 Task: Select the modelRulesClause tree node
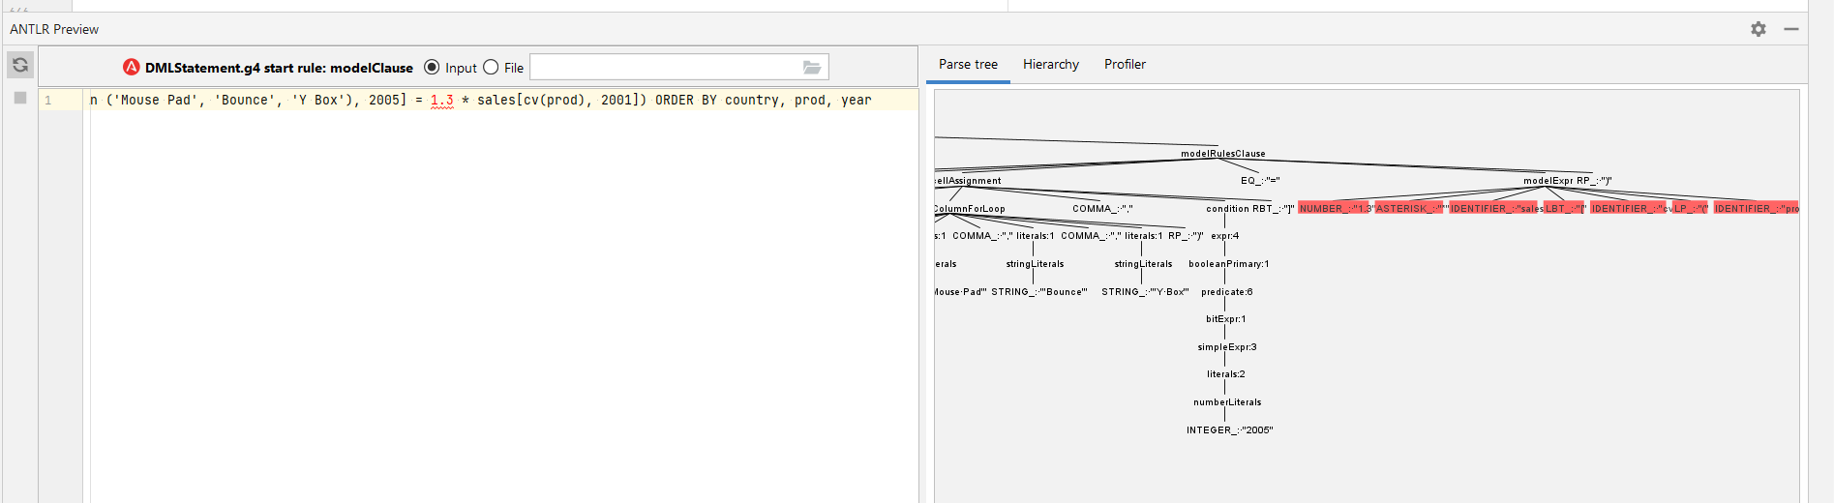tap(1223, 154)
